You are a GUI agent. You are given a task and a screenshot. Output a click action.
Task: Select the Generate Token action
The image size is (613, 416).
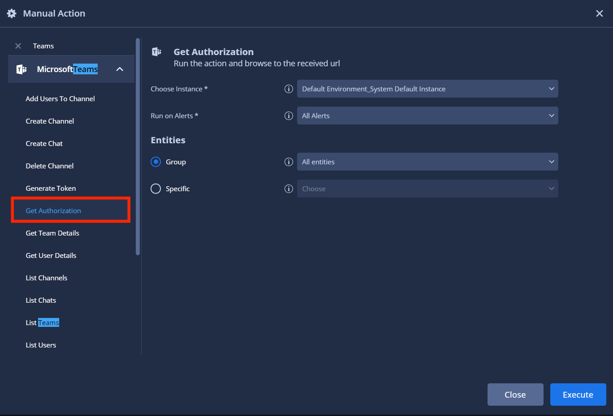(51, 188)
